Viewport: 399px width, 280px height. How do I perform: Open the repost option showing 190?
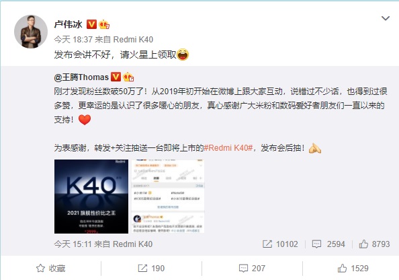click(x=151, y=269)
